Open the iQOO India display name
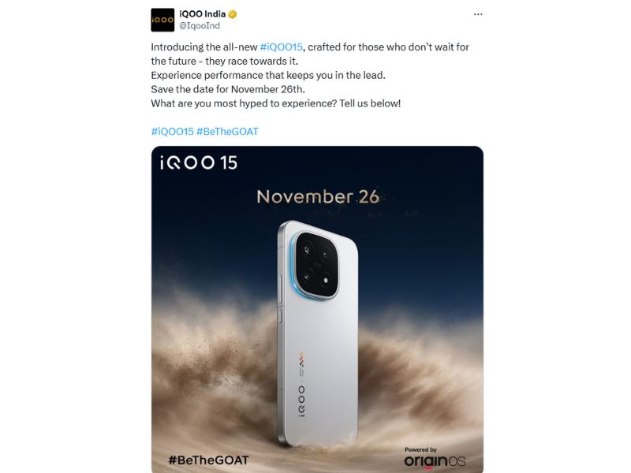The image size is (631, 473). (203, 14)
